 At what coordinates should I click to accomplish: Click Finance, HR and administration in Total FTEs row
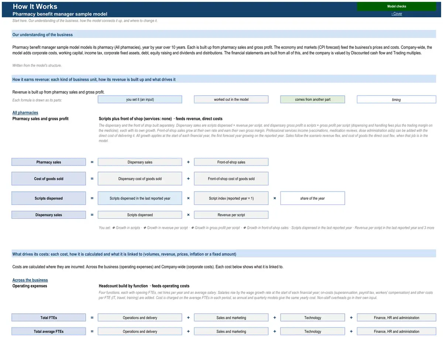(x=396, y=317)
